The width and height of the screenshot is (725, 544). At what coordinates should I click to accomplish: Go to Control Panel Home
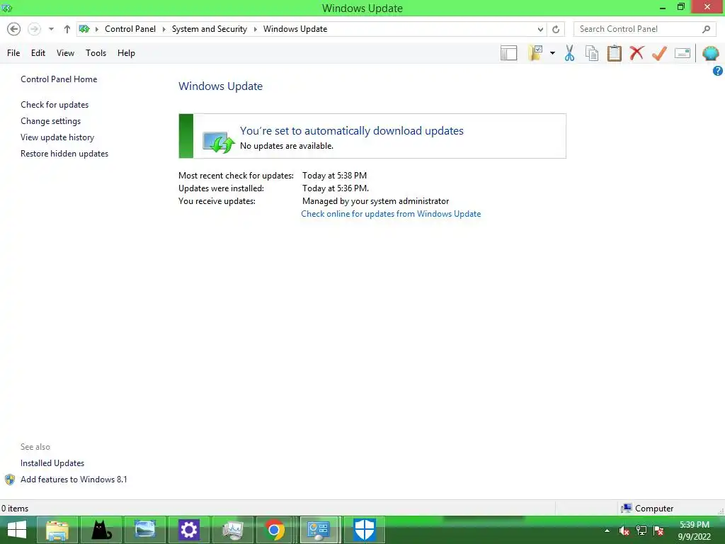click(x=59, y=79)
